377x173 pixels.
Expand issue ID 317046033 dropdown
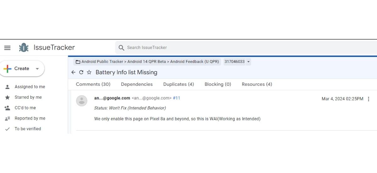pyautogui.click(x=249, y=62)
